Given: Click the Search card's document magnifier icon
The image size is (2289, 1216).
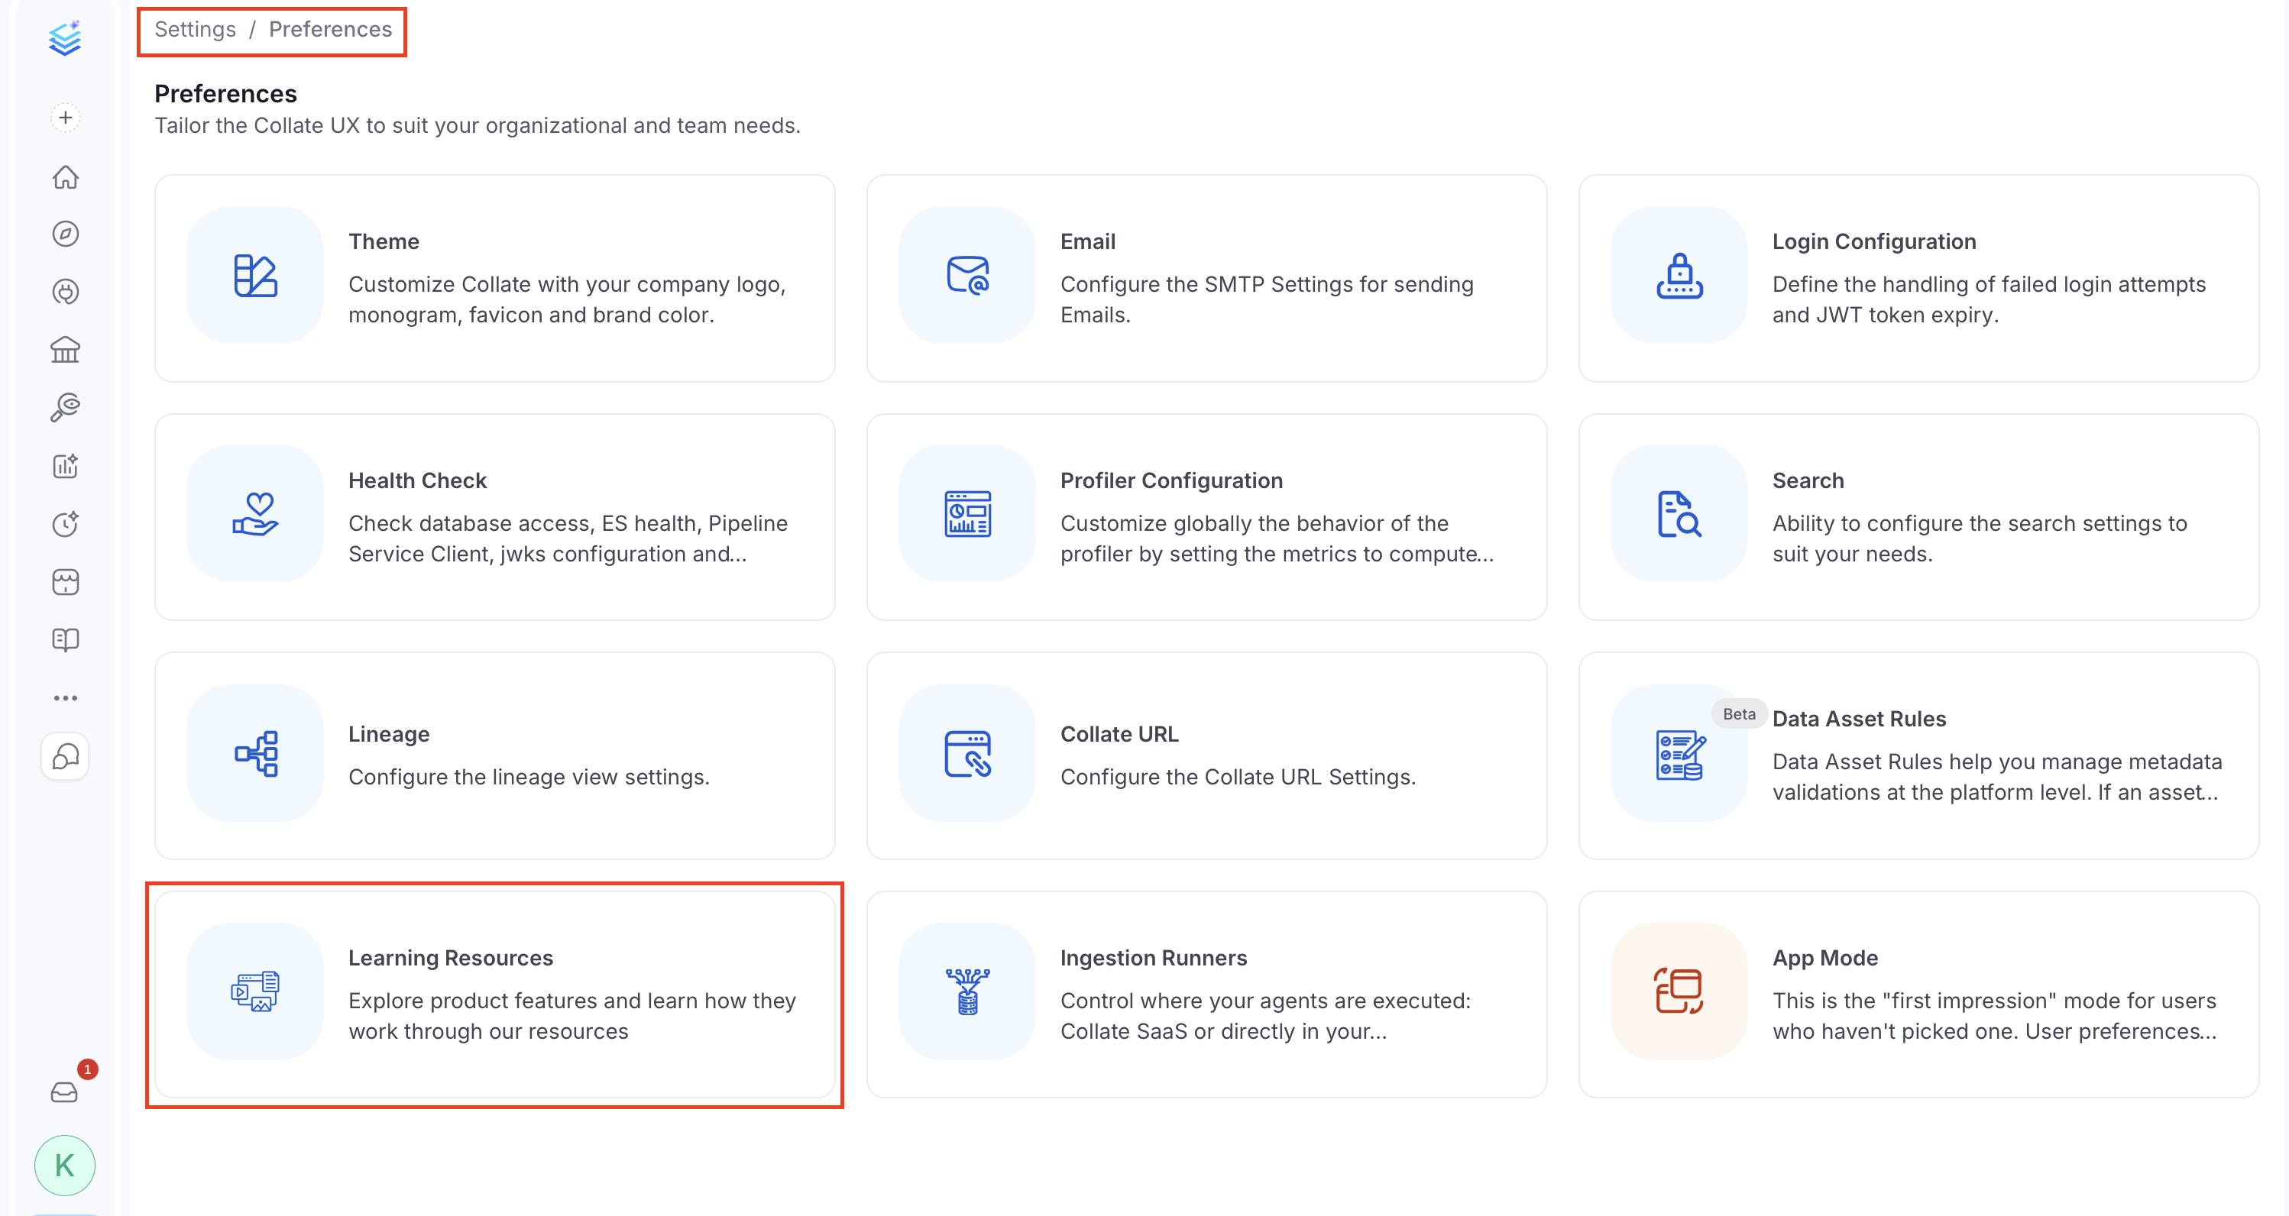Looking at the screenshot, I should 1679,513.
